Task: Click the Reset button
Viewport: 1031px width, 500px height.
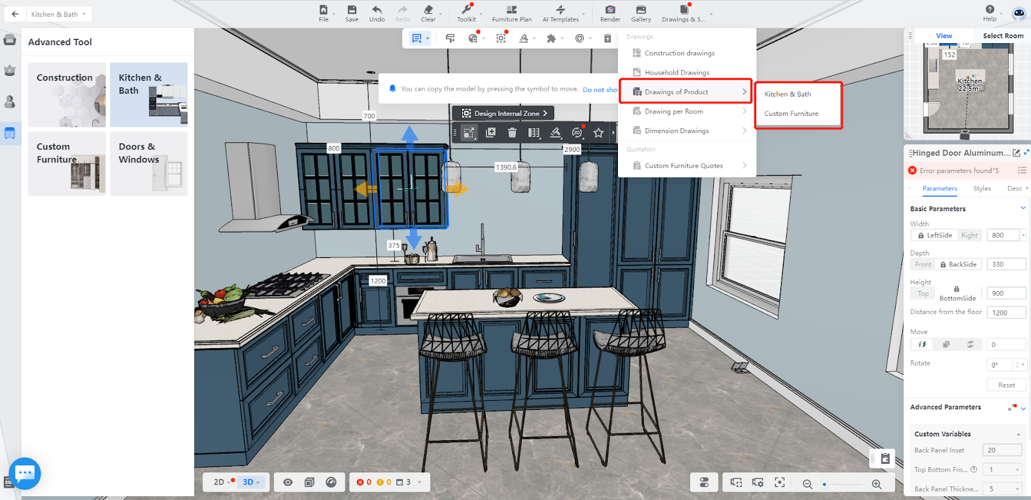Action: (x=1006, y=385)
